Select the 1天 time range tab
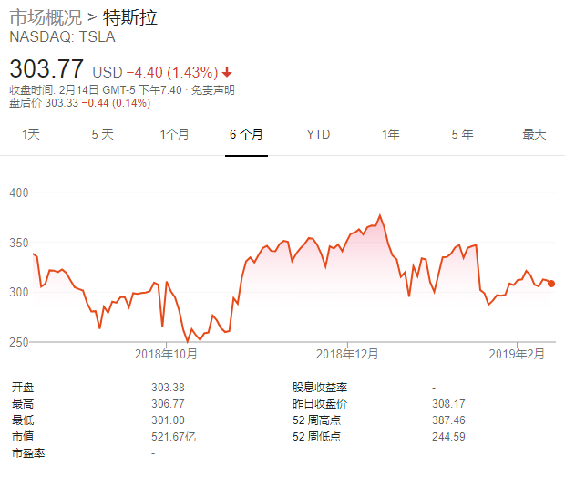Screen dimensions: 565x477 (31, 134)
